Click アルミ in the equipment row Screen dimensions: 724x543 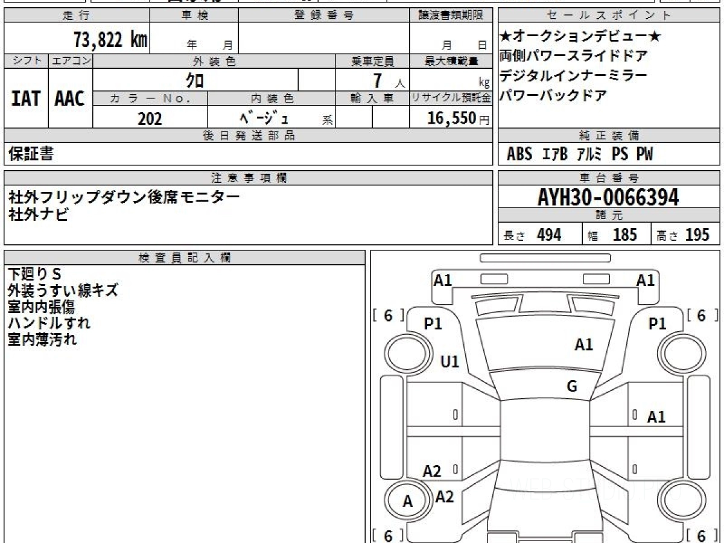click(589, 154)
